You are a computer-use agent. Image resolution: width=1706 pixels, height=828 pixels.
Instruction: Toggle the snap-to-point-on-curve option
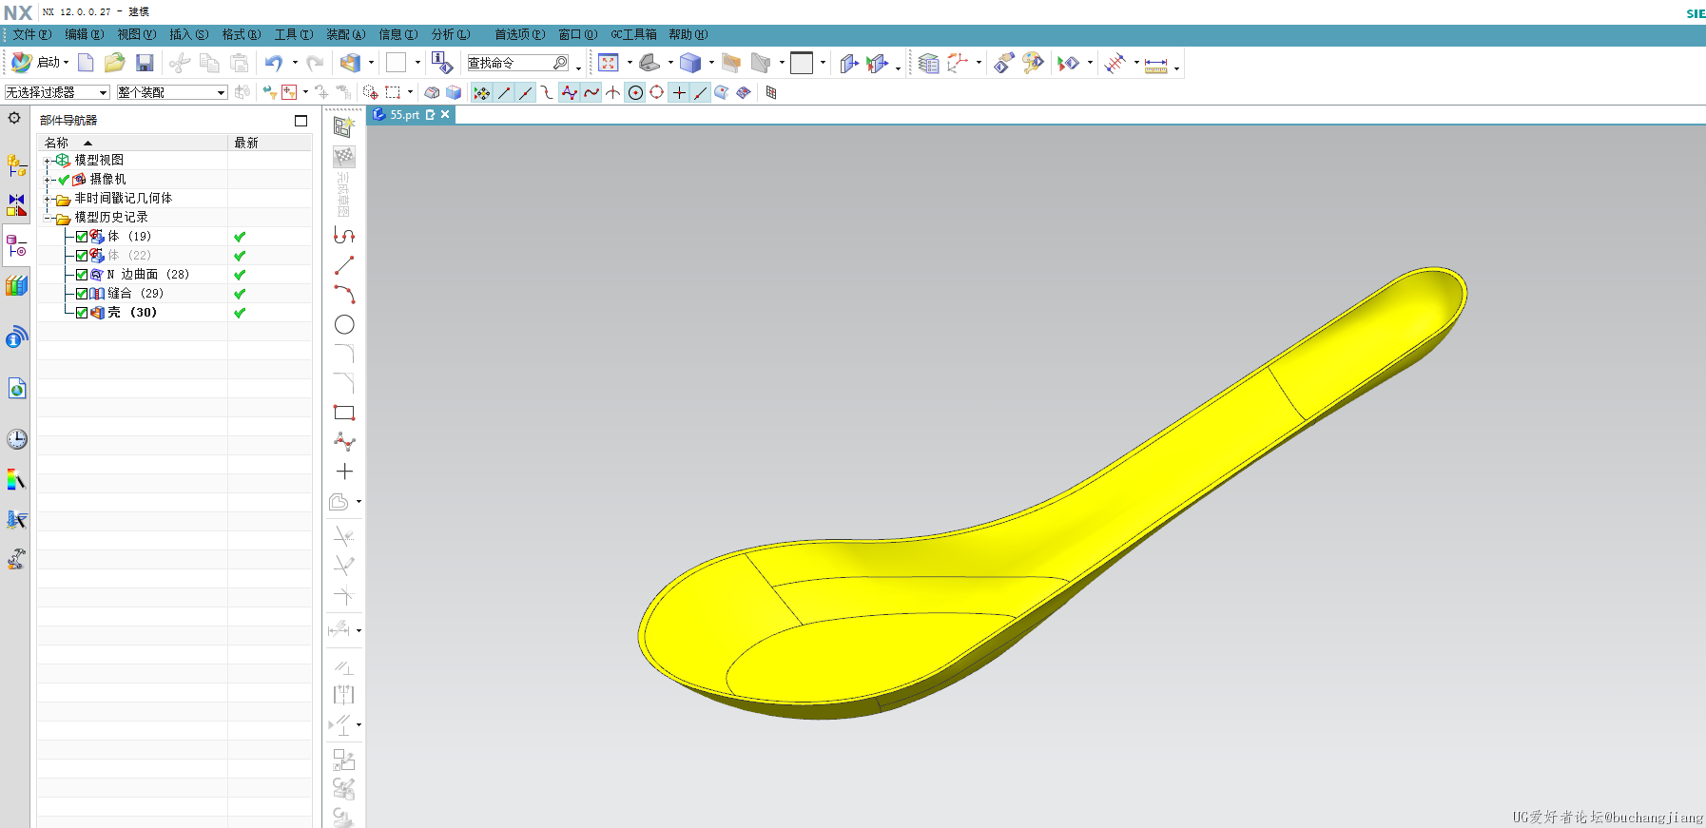click(700, 92)
